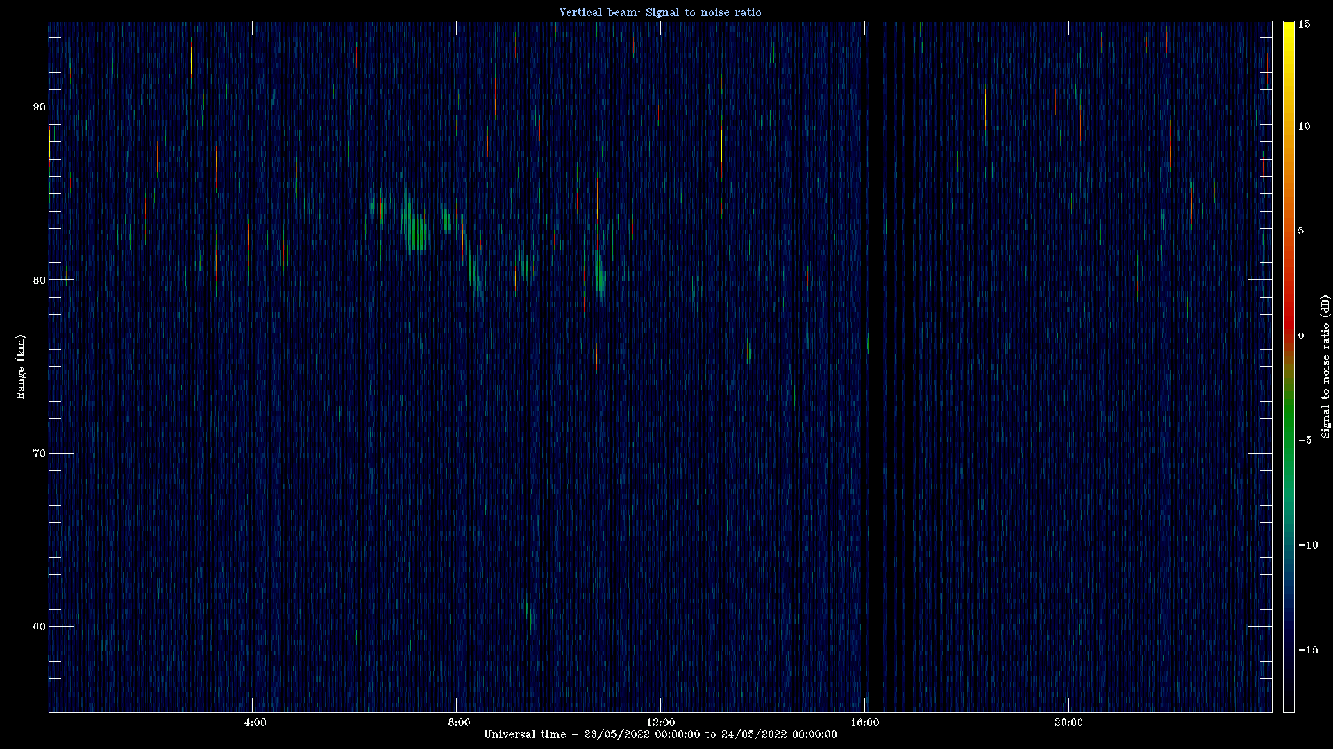Image resolution: width=1333 pixels, height=749 pixels.
Task: Click the 5 dB colorbar label
Action: (x=1301, y=231)
